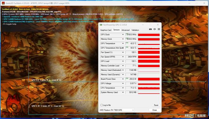
Task: Click the CPU Temperature graph
Action: click(149, 88)
